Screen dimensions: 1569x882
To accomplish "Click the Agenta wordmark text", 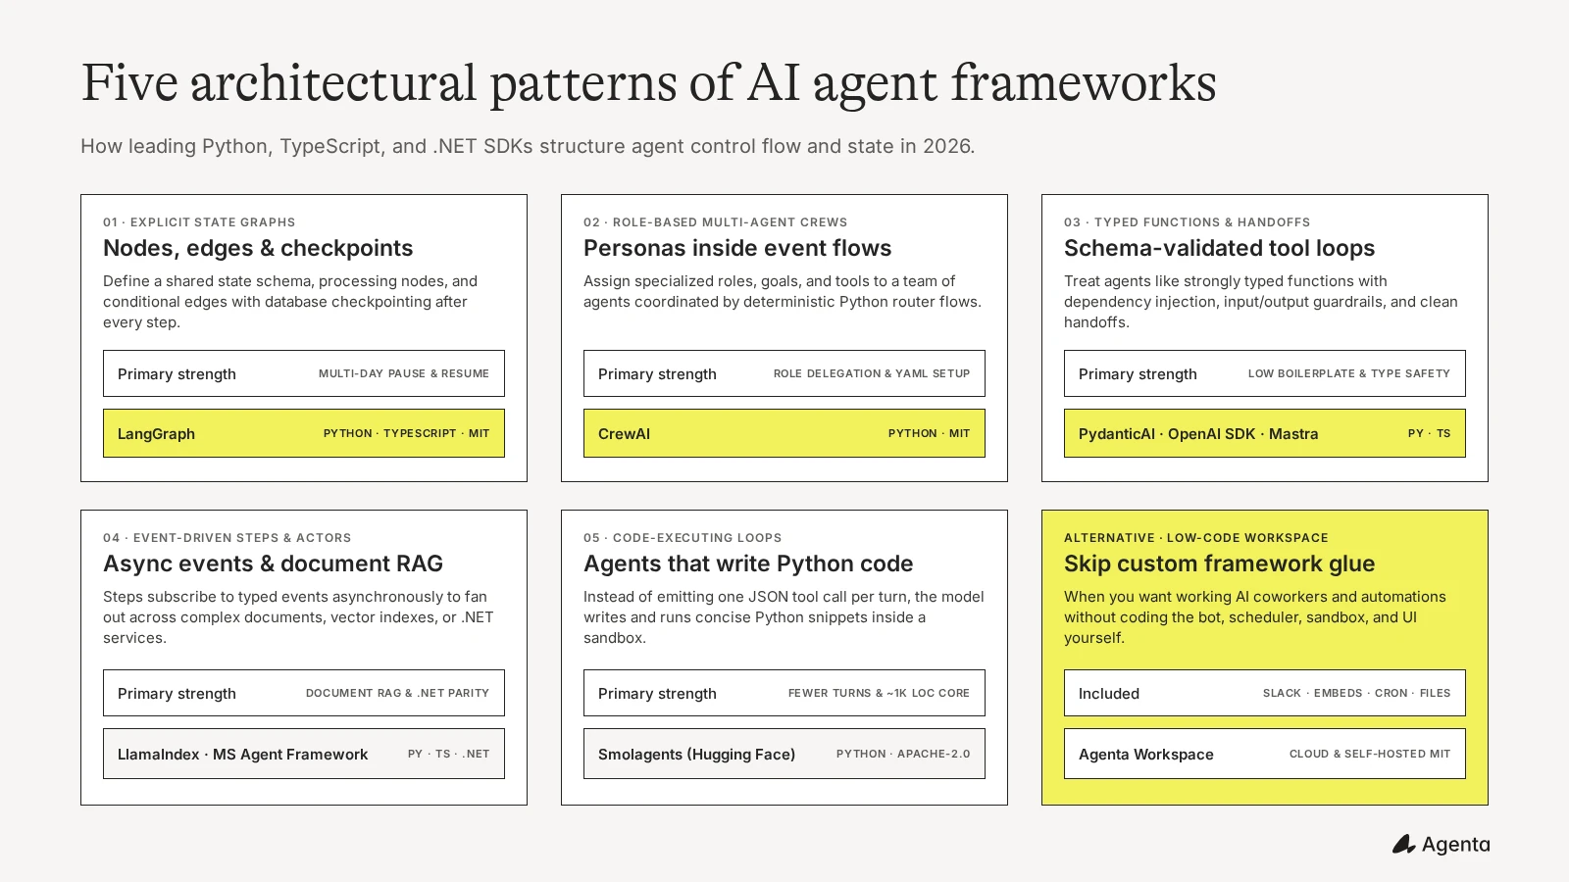I will [x=1456, y=845].
